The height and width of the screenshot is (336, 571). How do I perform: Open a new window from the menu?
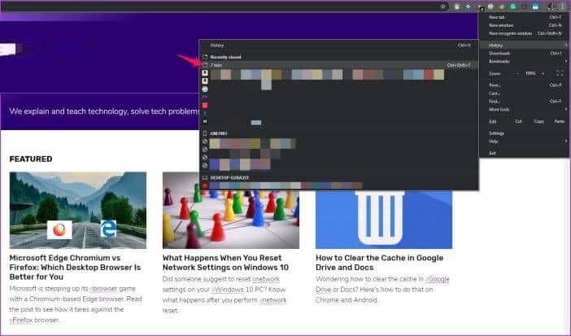[524, 25]
